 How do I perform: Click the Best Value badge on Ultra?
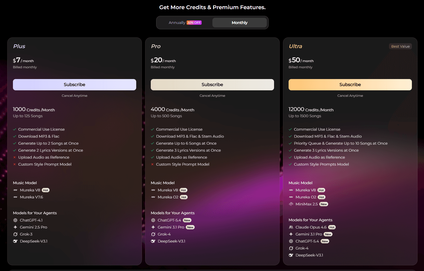(400, 46)
